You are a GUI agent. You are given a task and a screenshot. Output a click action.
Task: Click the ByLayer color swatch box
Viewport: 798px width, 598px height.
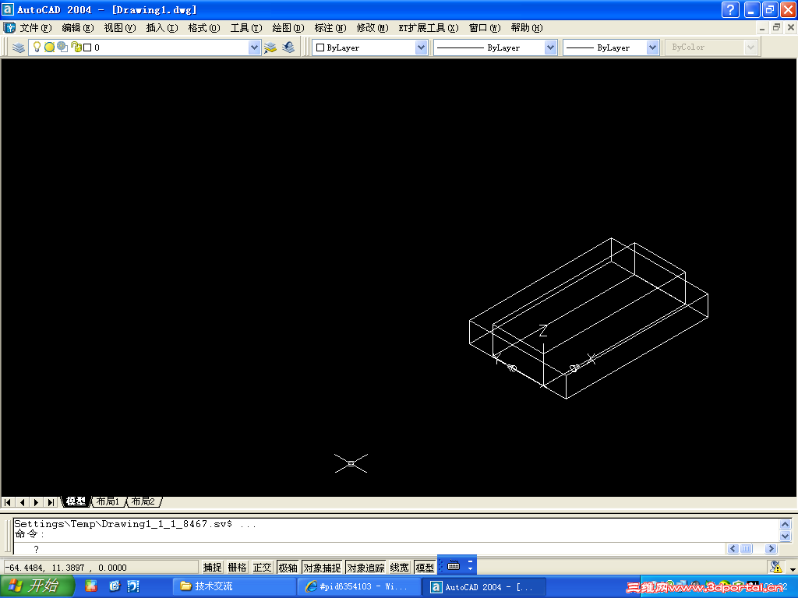point(320,47)
